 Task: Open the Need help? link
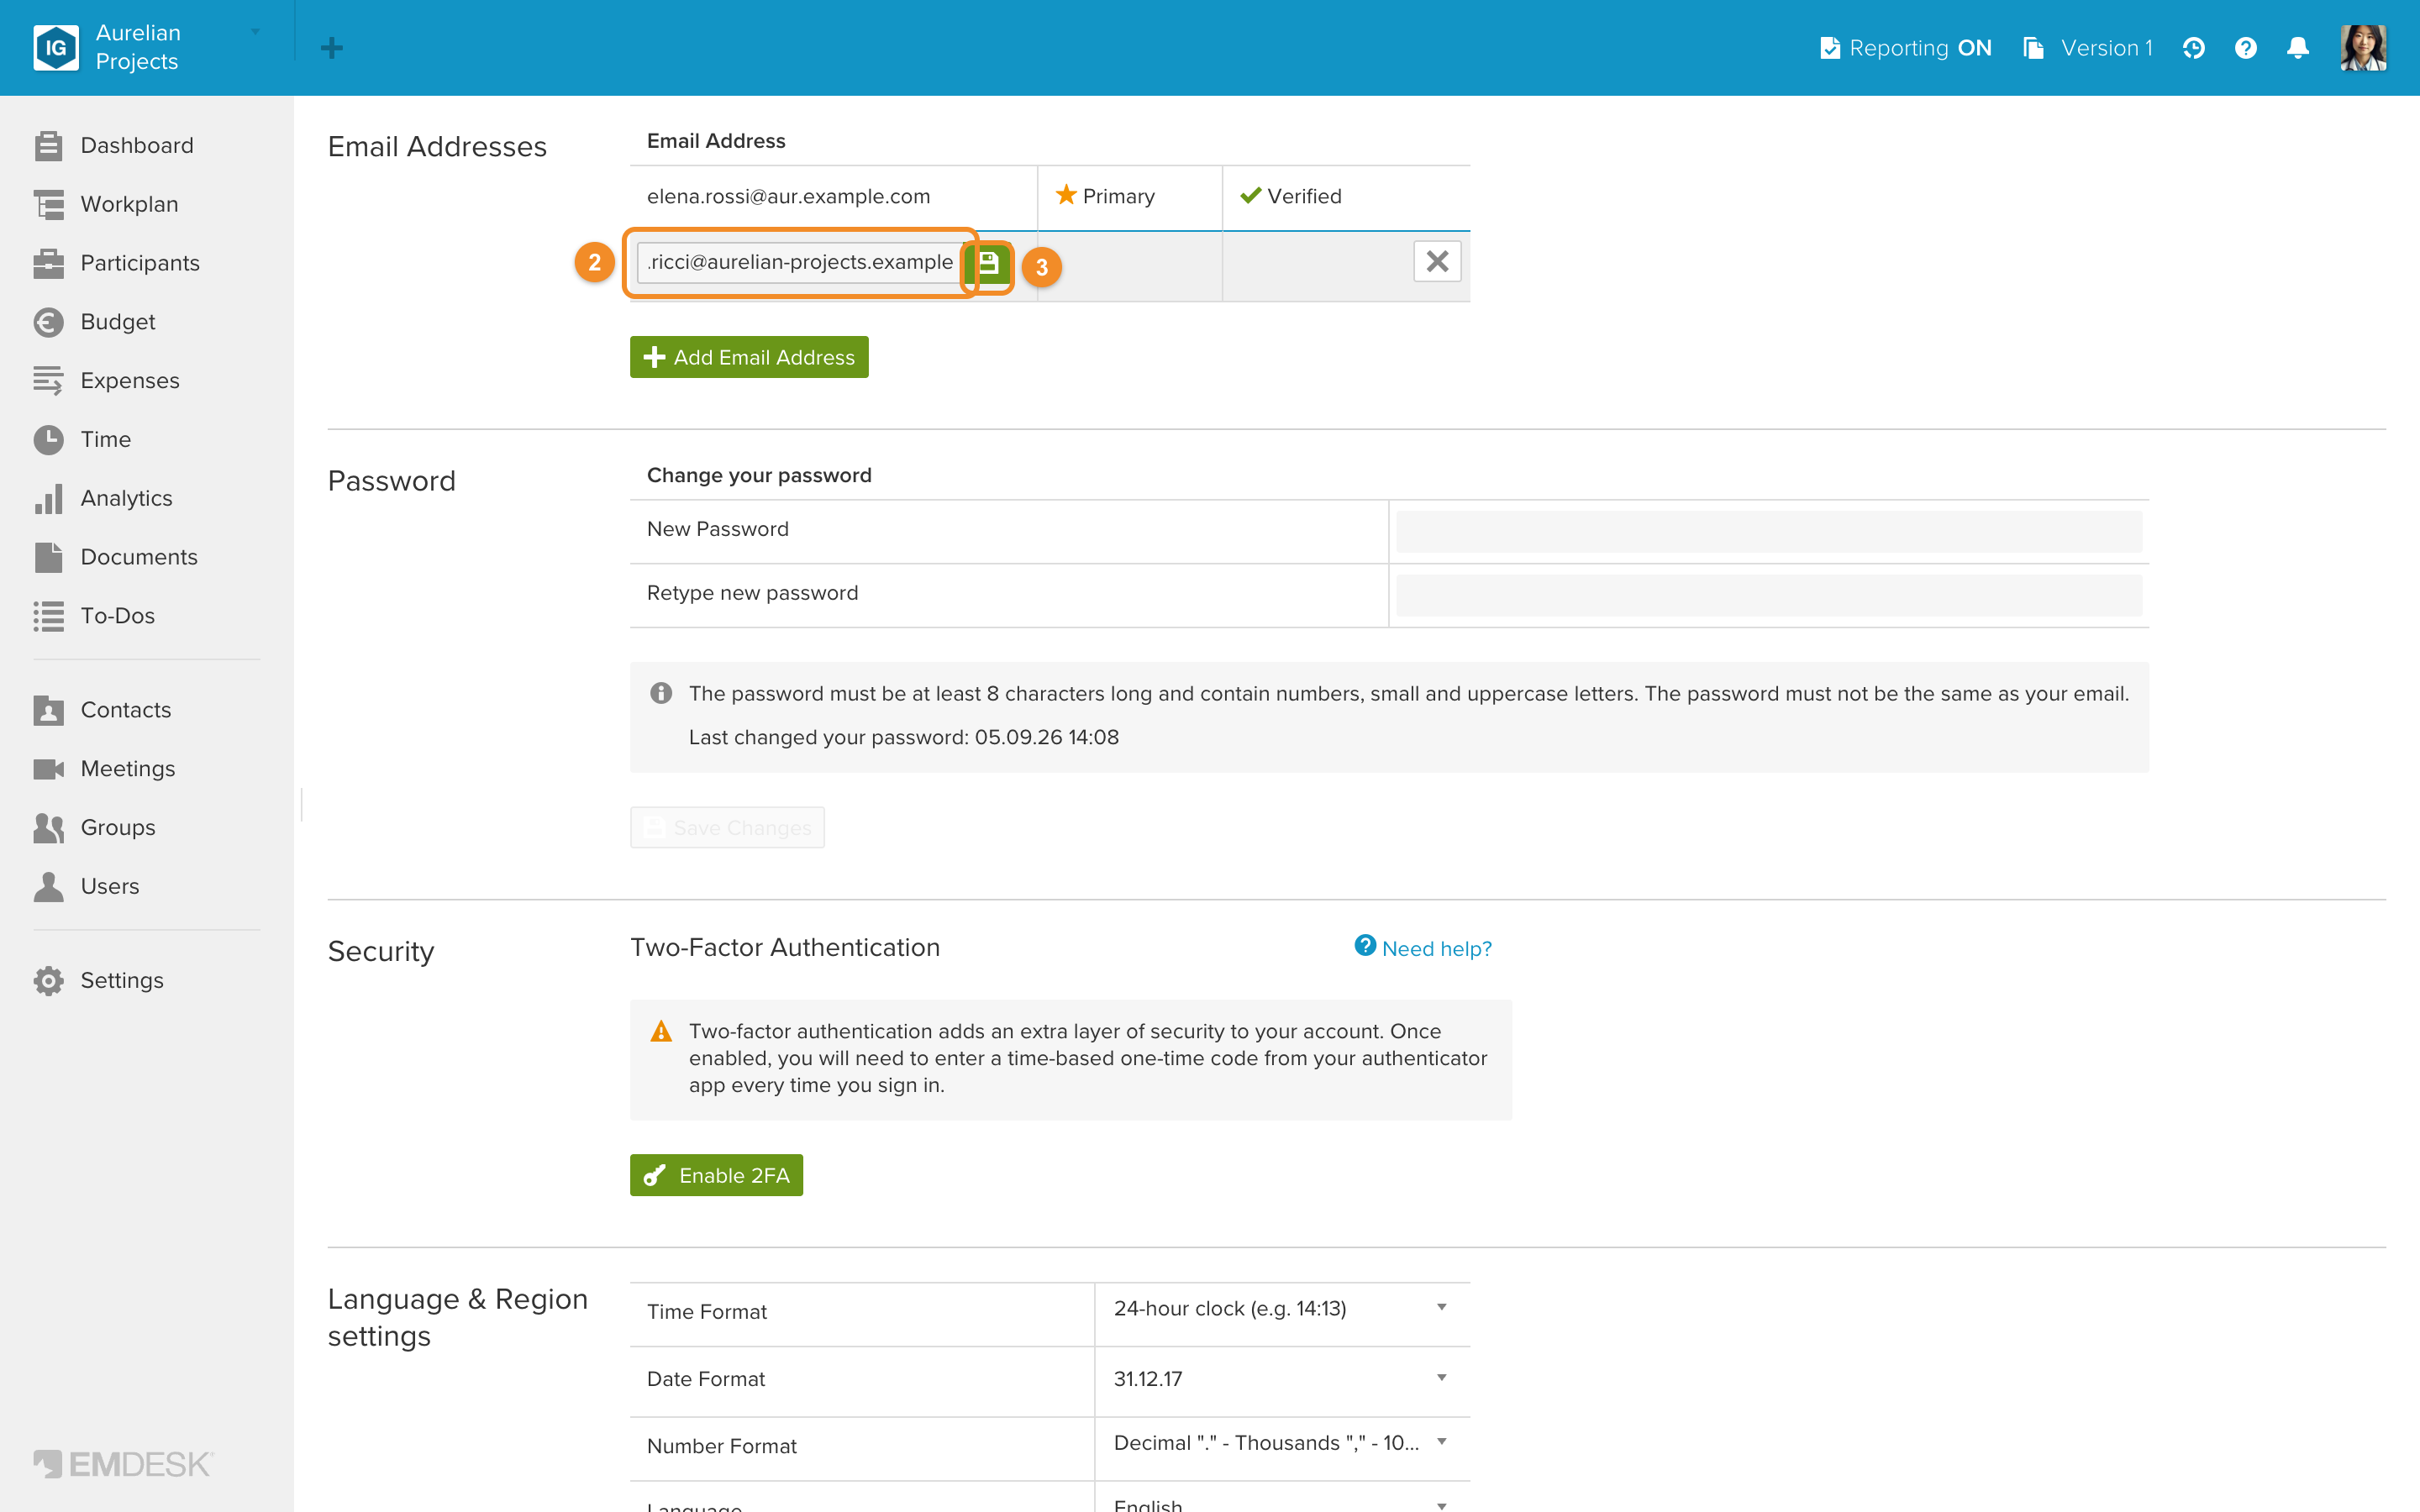1422,948
